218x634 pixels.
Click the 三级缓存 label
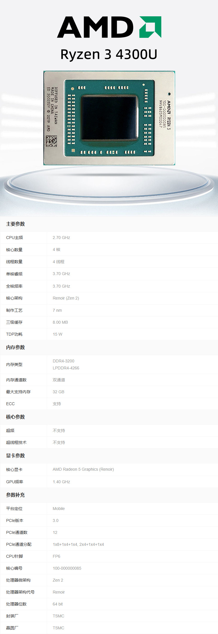pyautogui.click(x=14, y=322)
